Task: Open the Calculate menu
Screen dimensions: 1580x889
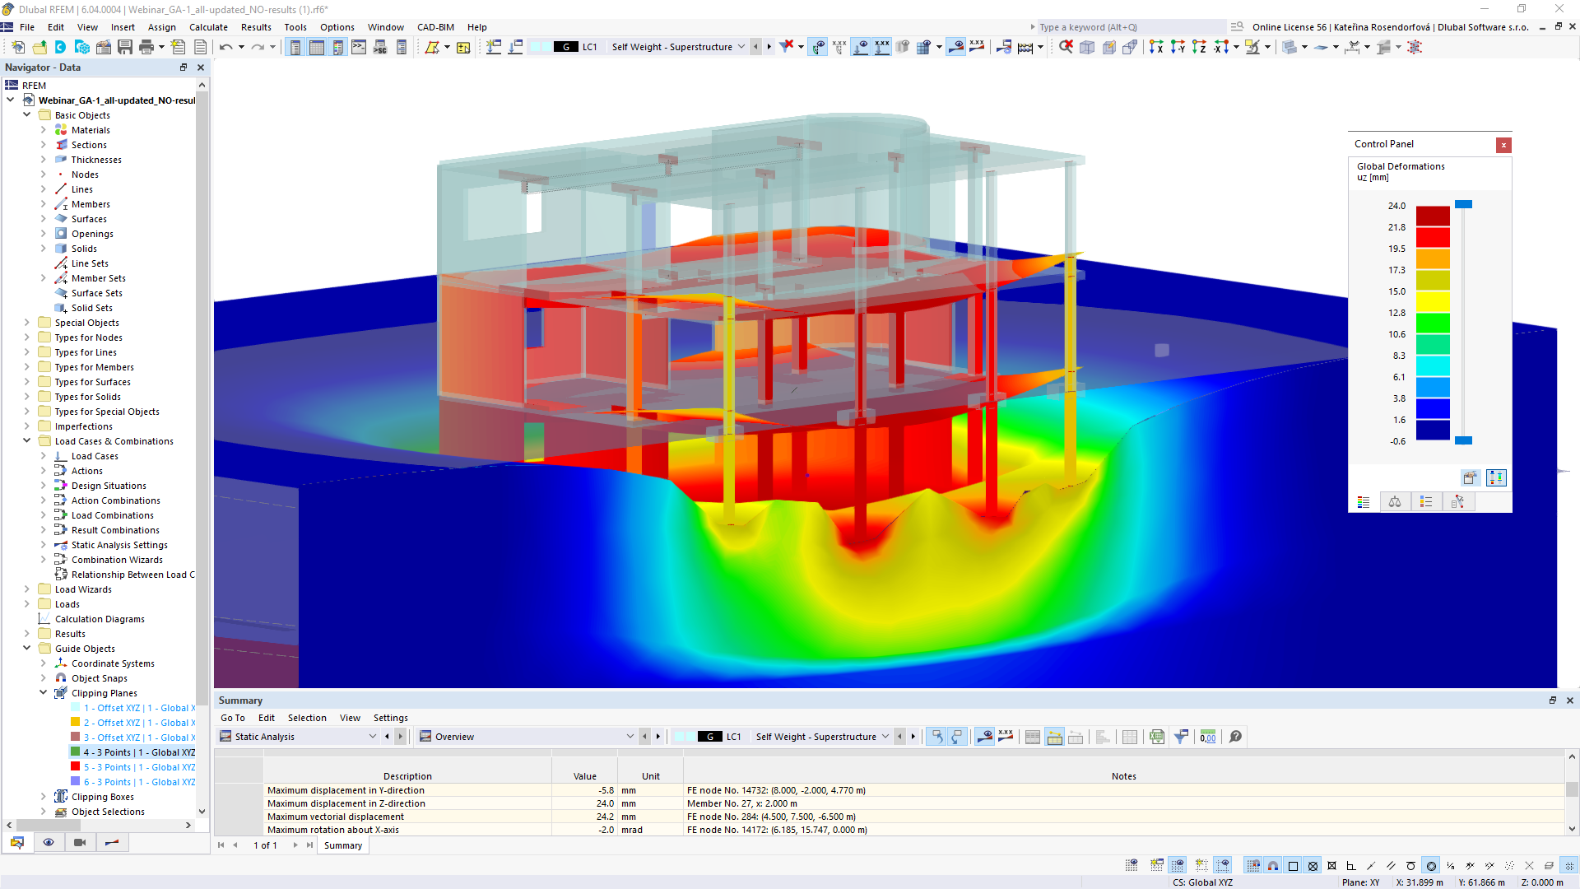Action: coord(207,26)
